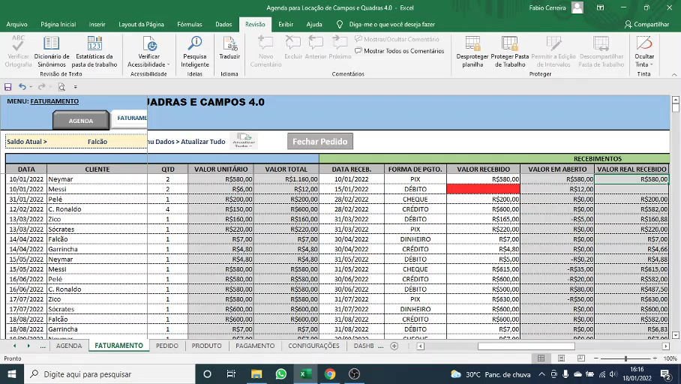
Task: Click the Windows taskbar search box
Action: [x=109, y=374]
